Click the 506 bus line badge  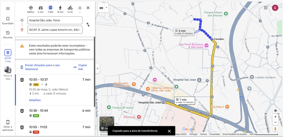click(36, 85)
